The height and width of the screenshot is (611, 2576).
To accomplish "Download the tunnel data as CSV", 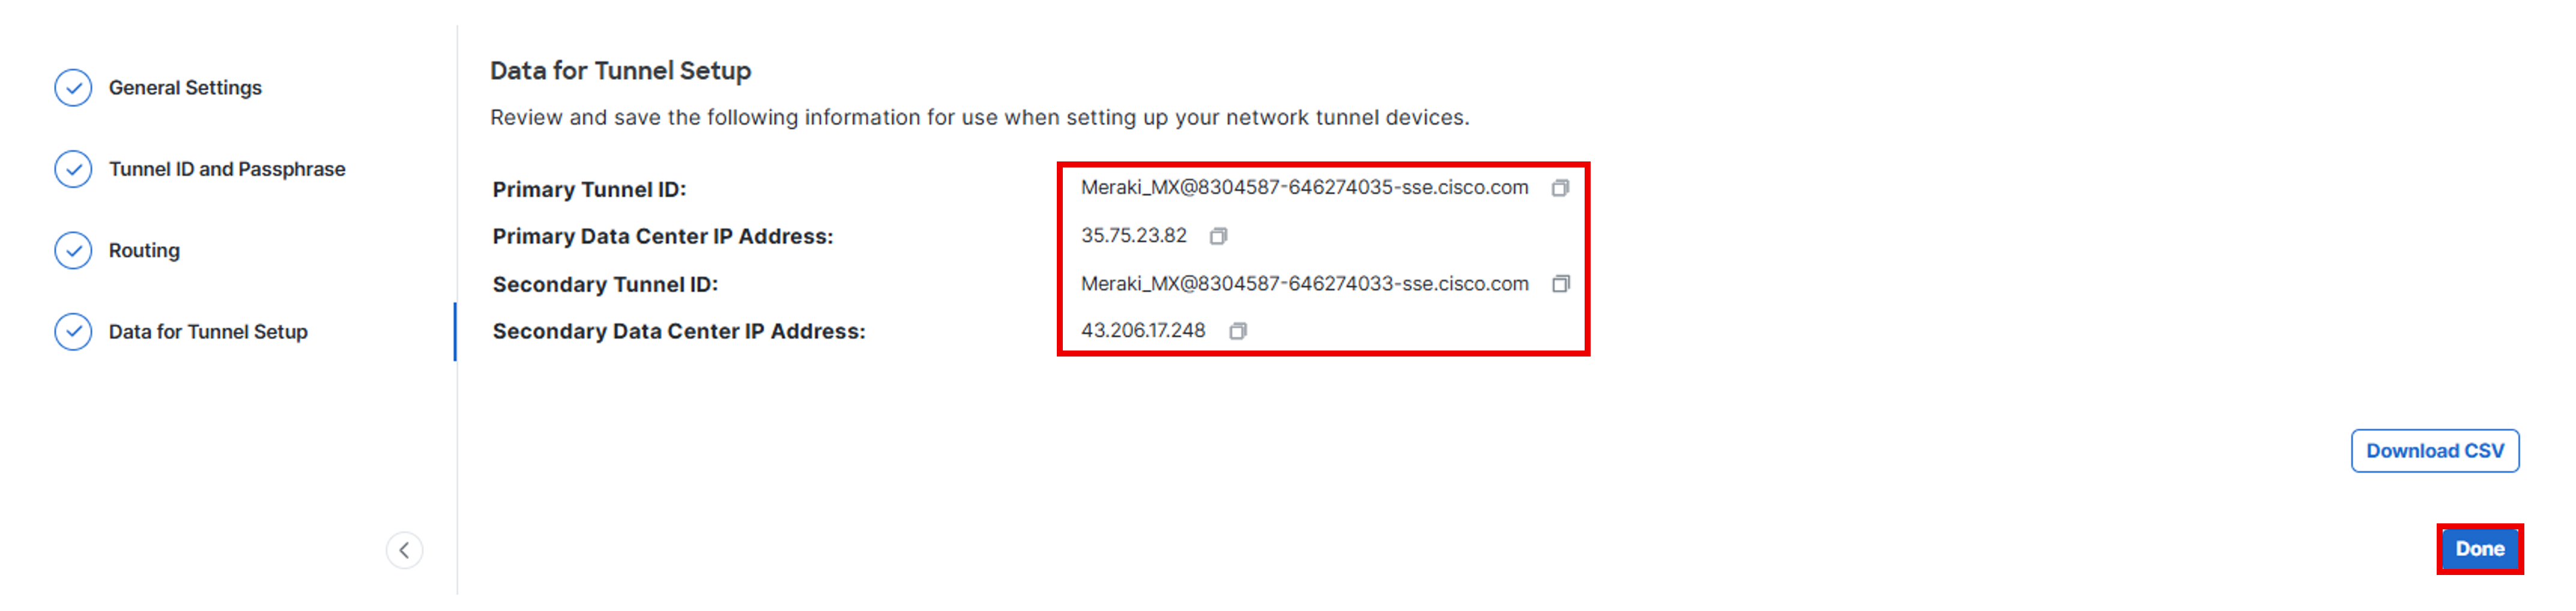I will pyautogui.click(x=2434, y=451).
